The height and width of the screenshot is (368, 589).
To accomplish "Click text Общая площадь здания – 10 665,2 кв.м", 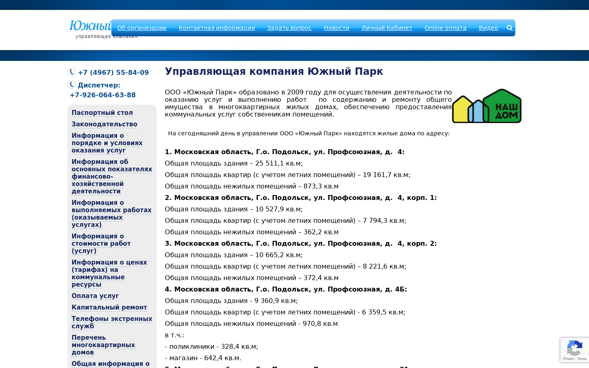I will click(234, 255).
